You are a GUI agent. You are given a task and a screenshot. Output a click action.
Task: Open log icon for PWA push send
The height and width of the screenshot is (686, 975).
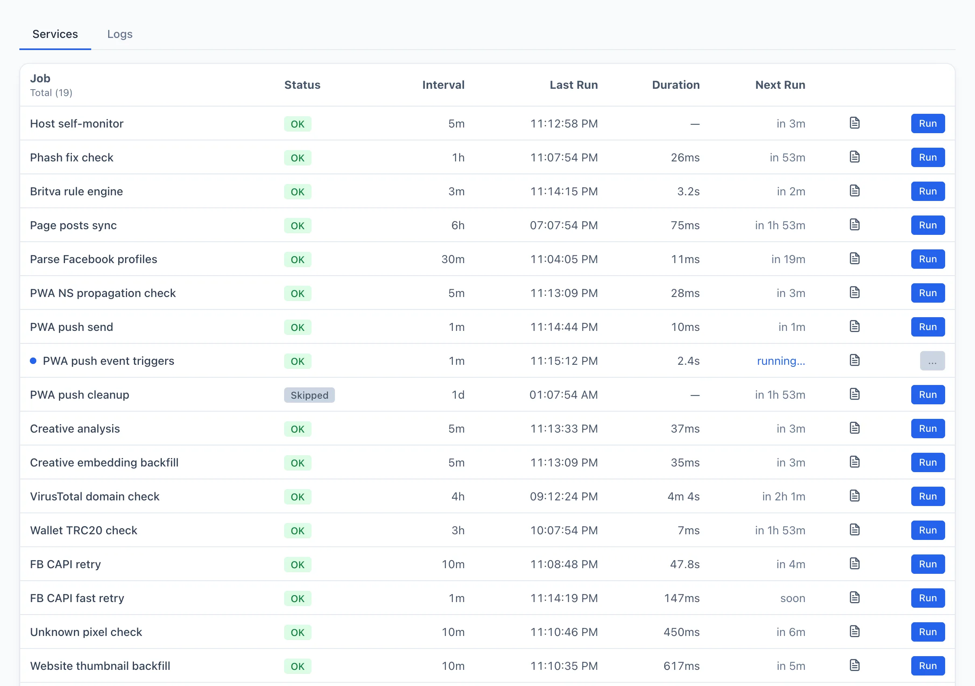click(854, 326)
